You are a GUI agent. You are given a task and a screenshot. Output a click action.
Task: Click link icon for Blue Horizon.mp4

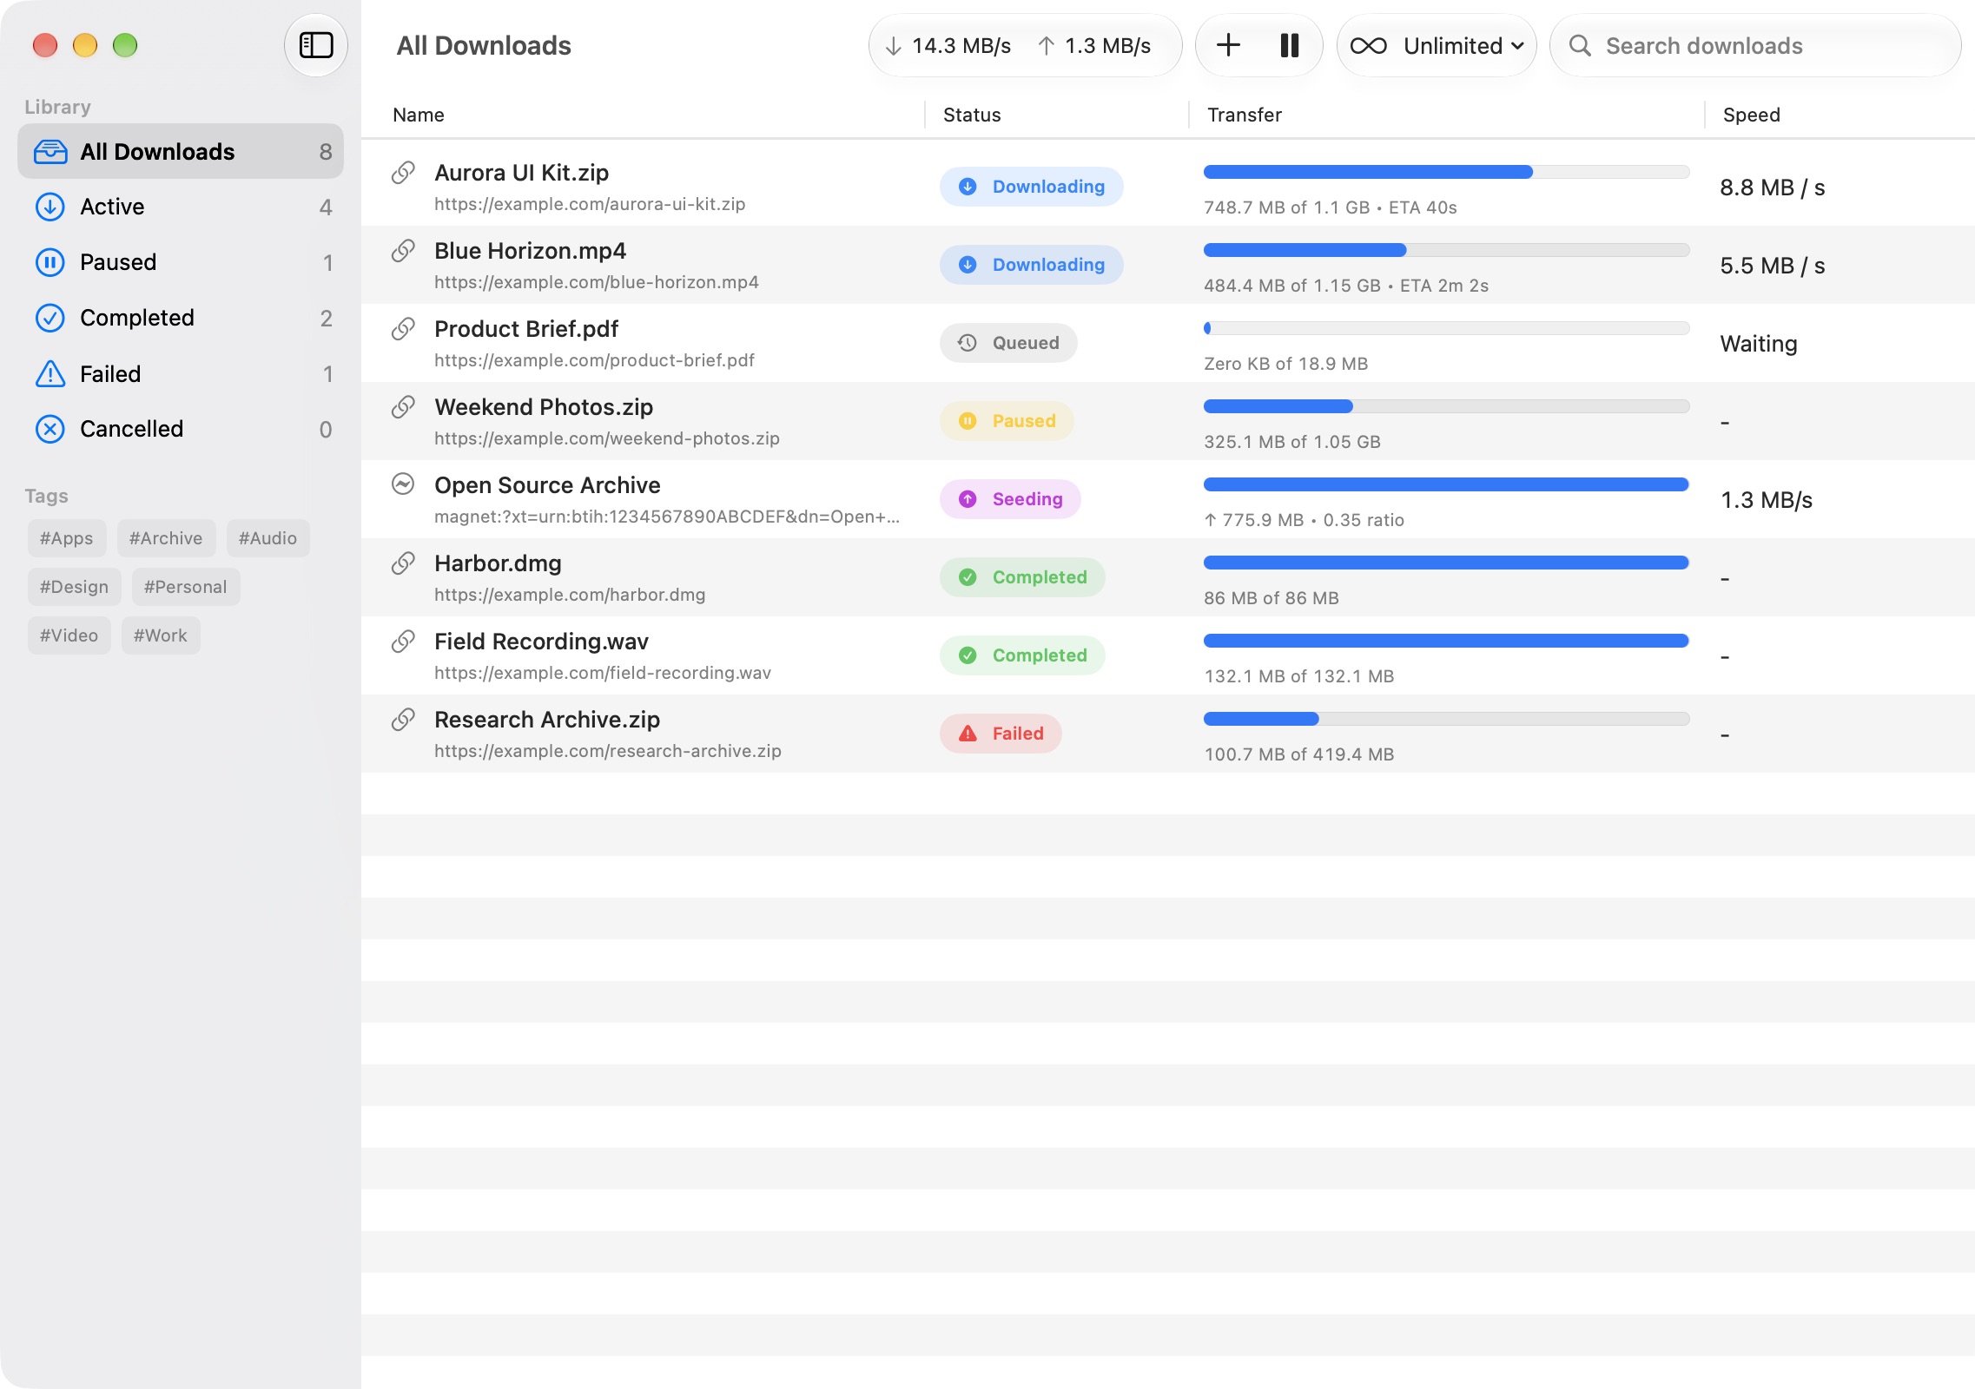[403, 250]
